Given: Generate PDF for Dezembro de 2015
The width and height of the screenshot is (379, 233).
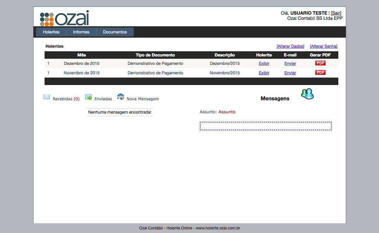Looking at the screenshot, I should click(320, 63).
